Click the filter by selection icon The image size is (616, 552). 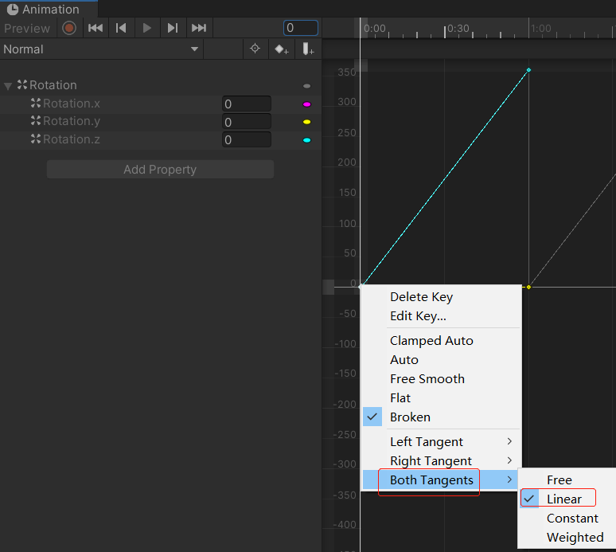pyautogui.click(x=255, y=49)
